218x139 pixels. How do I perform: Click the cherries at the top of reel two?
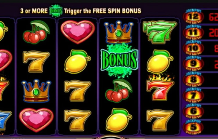tap(36, 32)
